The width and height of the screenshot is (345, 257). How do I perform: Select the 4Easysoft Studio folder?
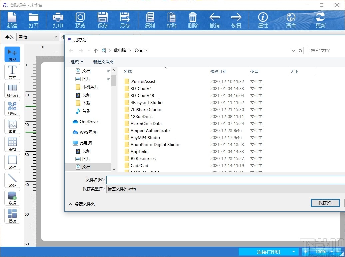[x=144, y=103]
